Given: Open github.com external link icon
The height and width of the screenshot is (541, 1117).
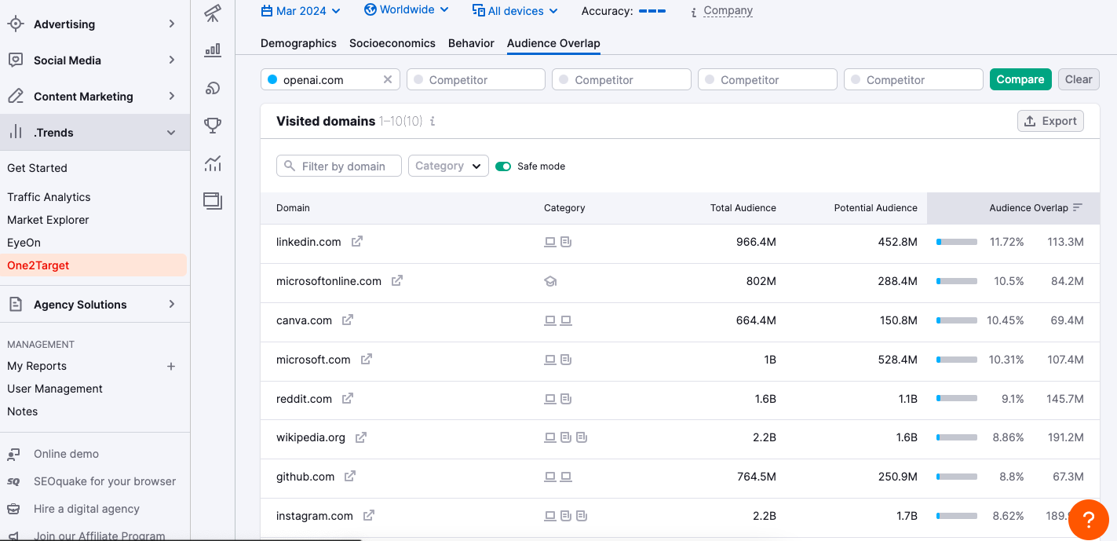Looking at the screenshot, I should [x=350, y=477].
